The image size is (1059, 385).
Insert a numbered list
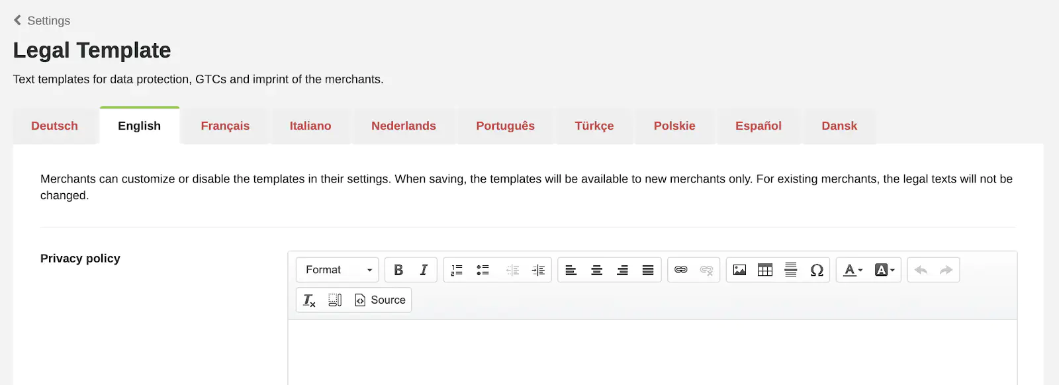(x=457, y=270)
